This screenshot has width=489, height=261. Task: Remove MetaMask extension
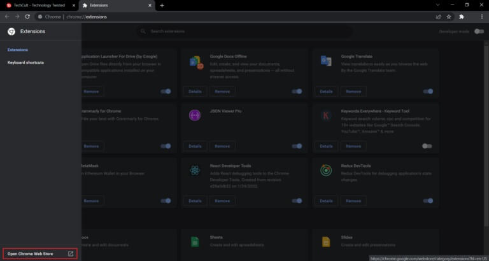92,201
